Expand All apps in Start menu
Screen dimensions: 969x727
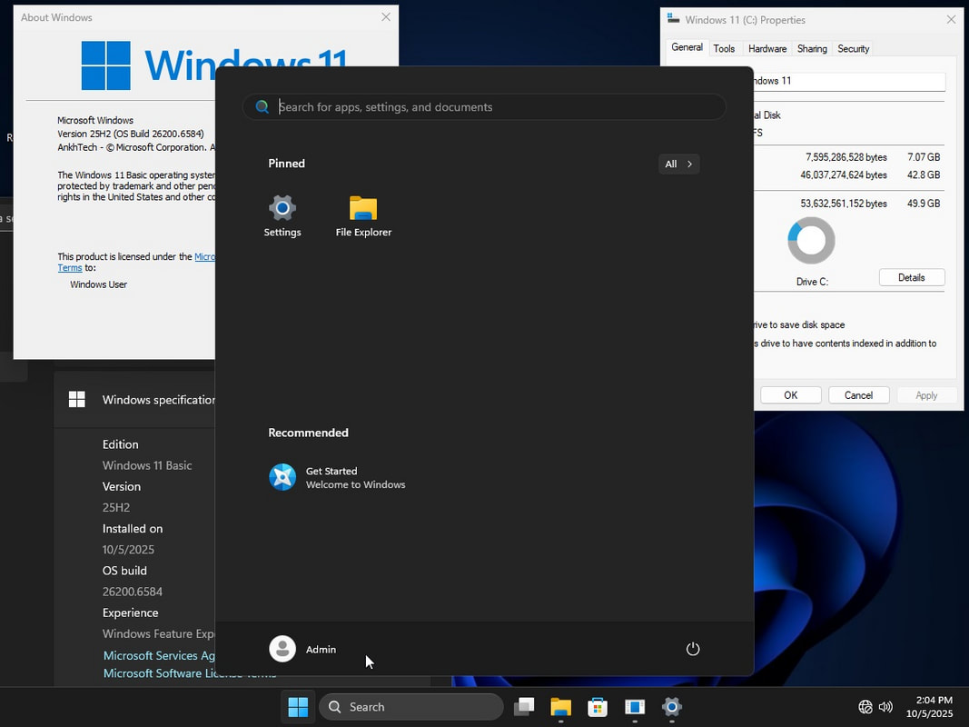pyautogui.click(x=678, y=164)
